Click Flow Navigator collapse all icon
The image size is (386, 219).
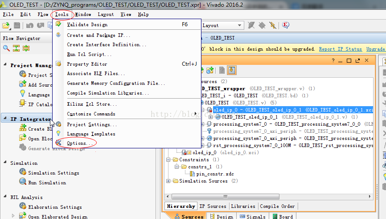16,48
